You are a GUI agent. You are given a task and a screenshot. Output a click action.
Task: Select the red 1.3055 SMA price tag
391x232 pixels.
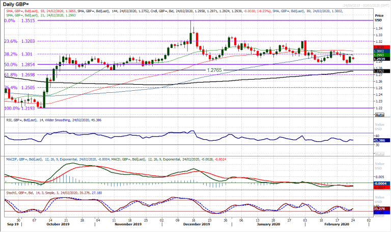pos(382,47)
